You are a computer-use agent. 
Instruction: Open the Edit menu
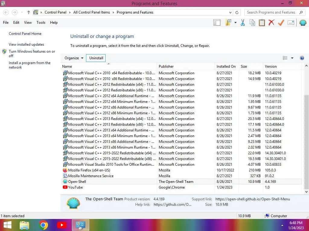click(x=16, y=23)
